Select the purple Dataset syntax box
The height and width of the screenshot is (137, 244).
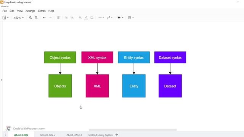[170, 57]
